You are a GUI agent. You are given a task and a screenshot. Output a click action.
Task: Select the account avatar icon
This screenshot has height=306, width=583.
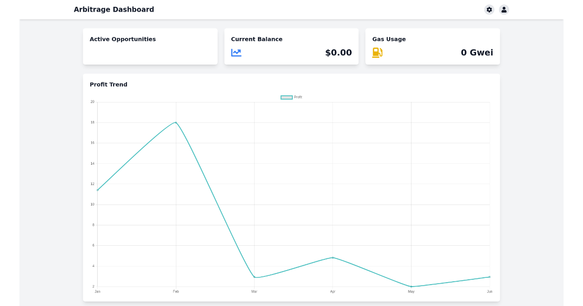tap(504, 9)
